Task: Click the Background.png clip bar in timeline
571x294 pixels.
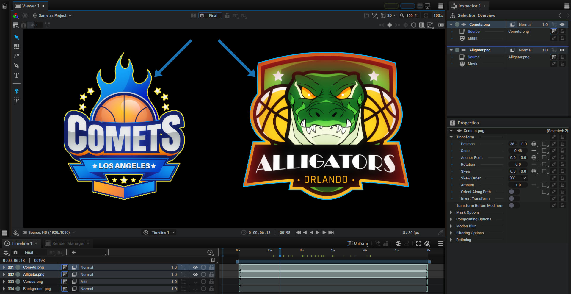Action: tap(333, 289)
